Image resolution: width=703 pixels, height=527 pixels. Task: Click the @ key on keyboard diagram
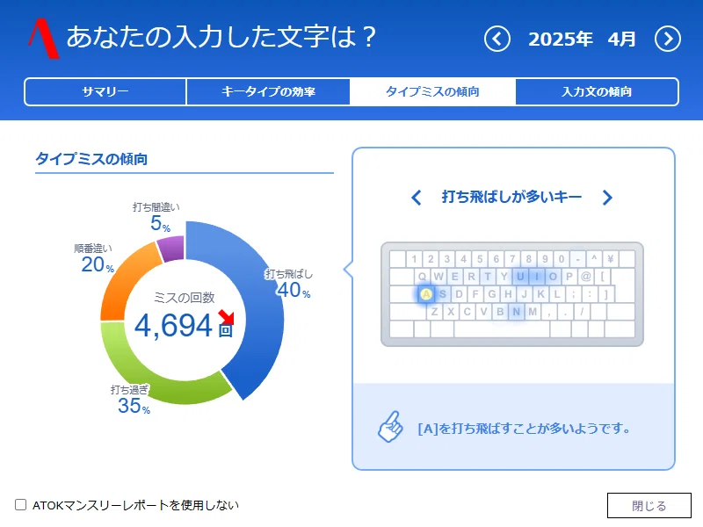(x=585, y=277)
